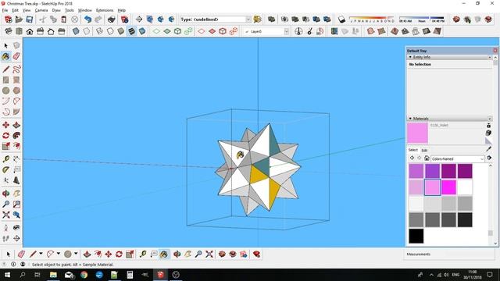Enable Wireframe face style
Screen dimensions: 500x281
pyautogui.click(x=99, y=31)
